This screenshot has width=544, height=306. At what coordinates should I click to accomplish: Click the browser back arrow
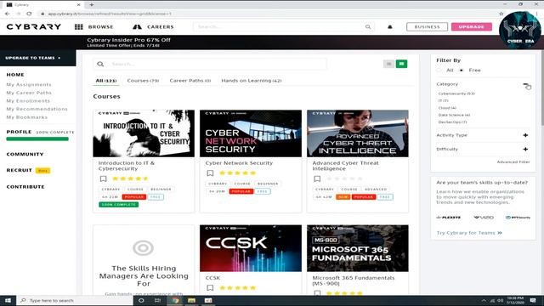click(8, 14)
